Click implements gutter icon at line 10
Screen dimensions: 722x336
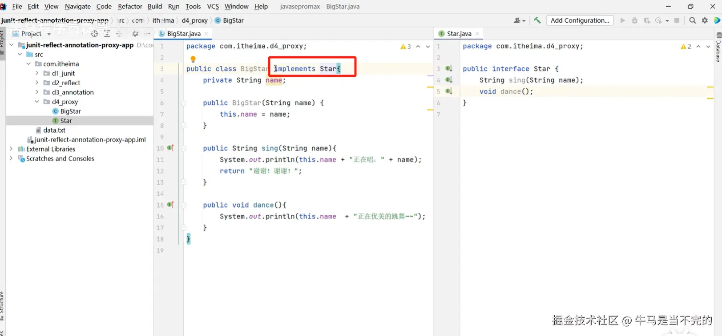point(170,148)
